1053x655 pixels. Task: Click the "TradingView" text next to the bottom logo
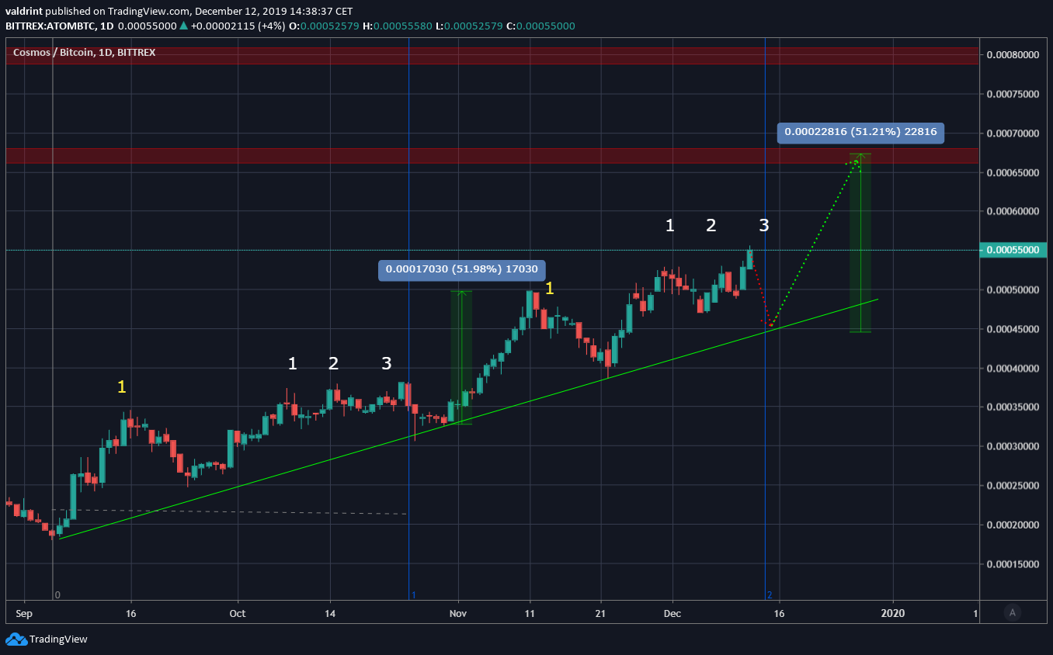tap(59, 639)
